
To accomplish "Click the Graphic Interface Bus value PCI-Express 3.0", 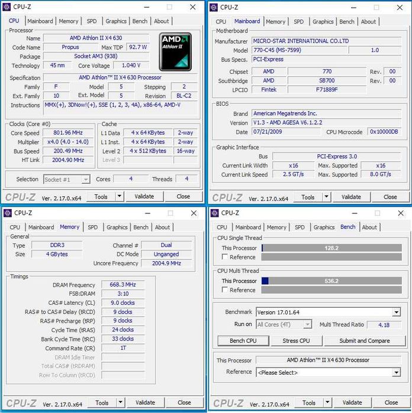I will click(x=336, y=157).
